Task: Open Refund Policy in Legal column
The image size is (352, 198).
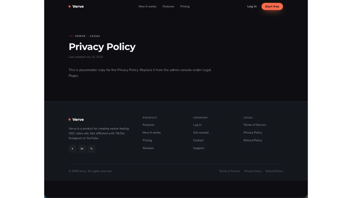Action: click(x=253, y=140)
